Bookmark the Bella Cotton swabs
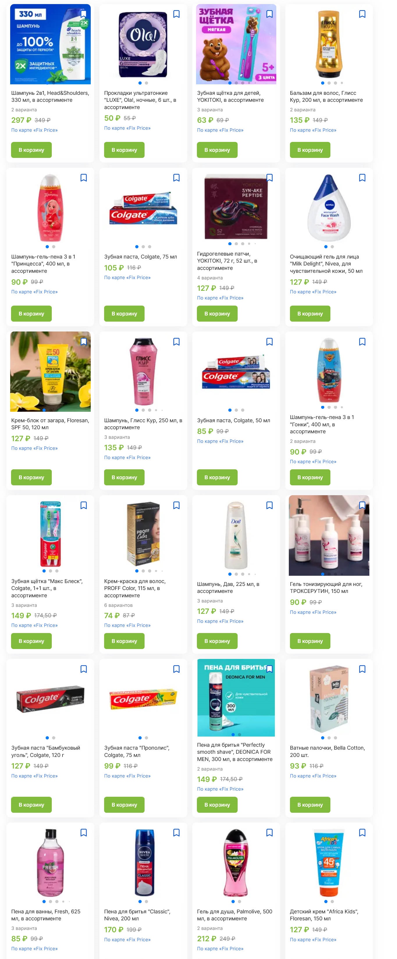 [x=362, y=669]
